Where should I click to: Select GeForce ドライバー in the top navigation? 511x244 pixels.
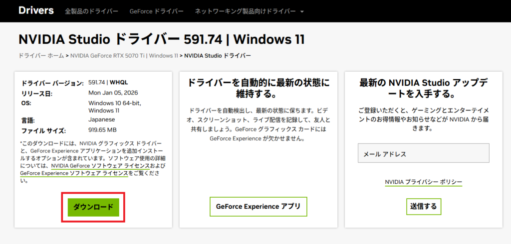156,11
